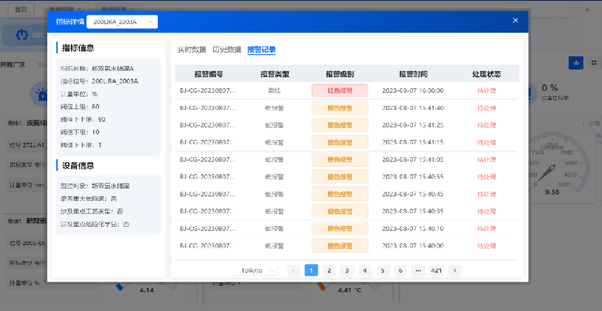The height and width of the screenshot is (311, 602).
Task: Click 待处理 for the 15:41:15 alarm
Action: pyautogui.click(x=487, y=143)
